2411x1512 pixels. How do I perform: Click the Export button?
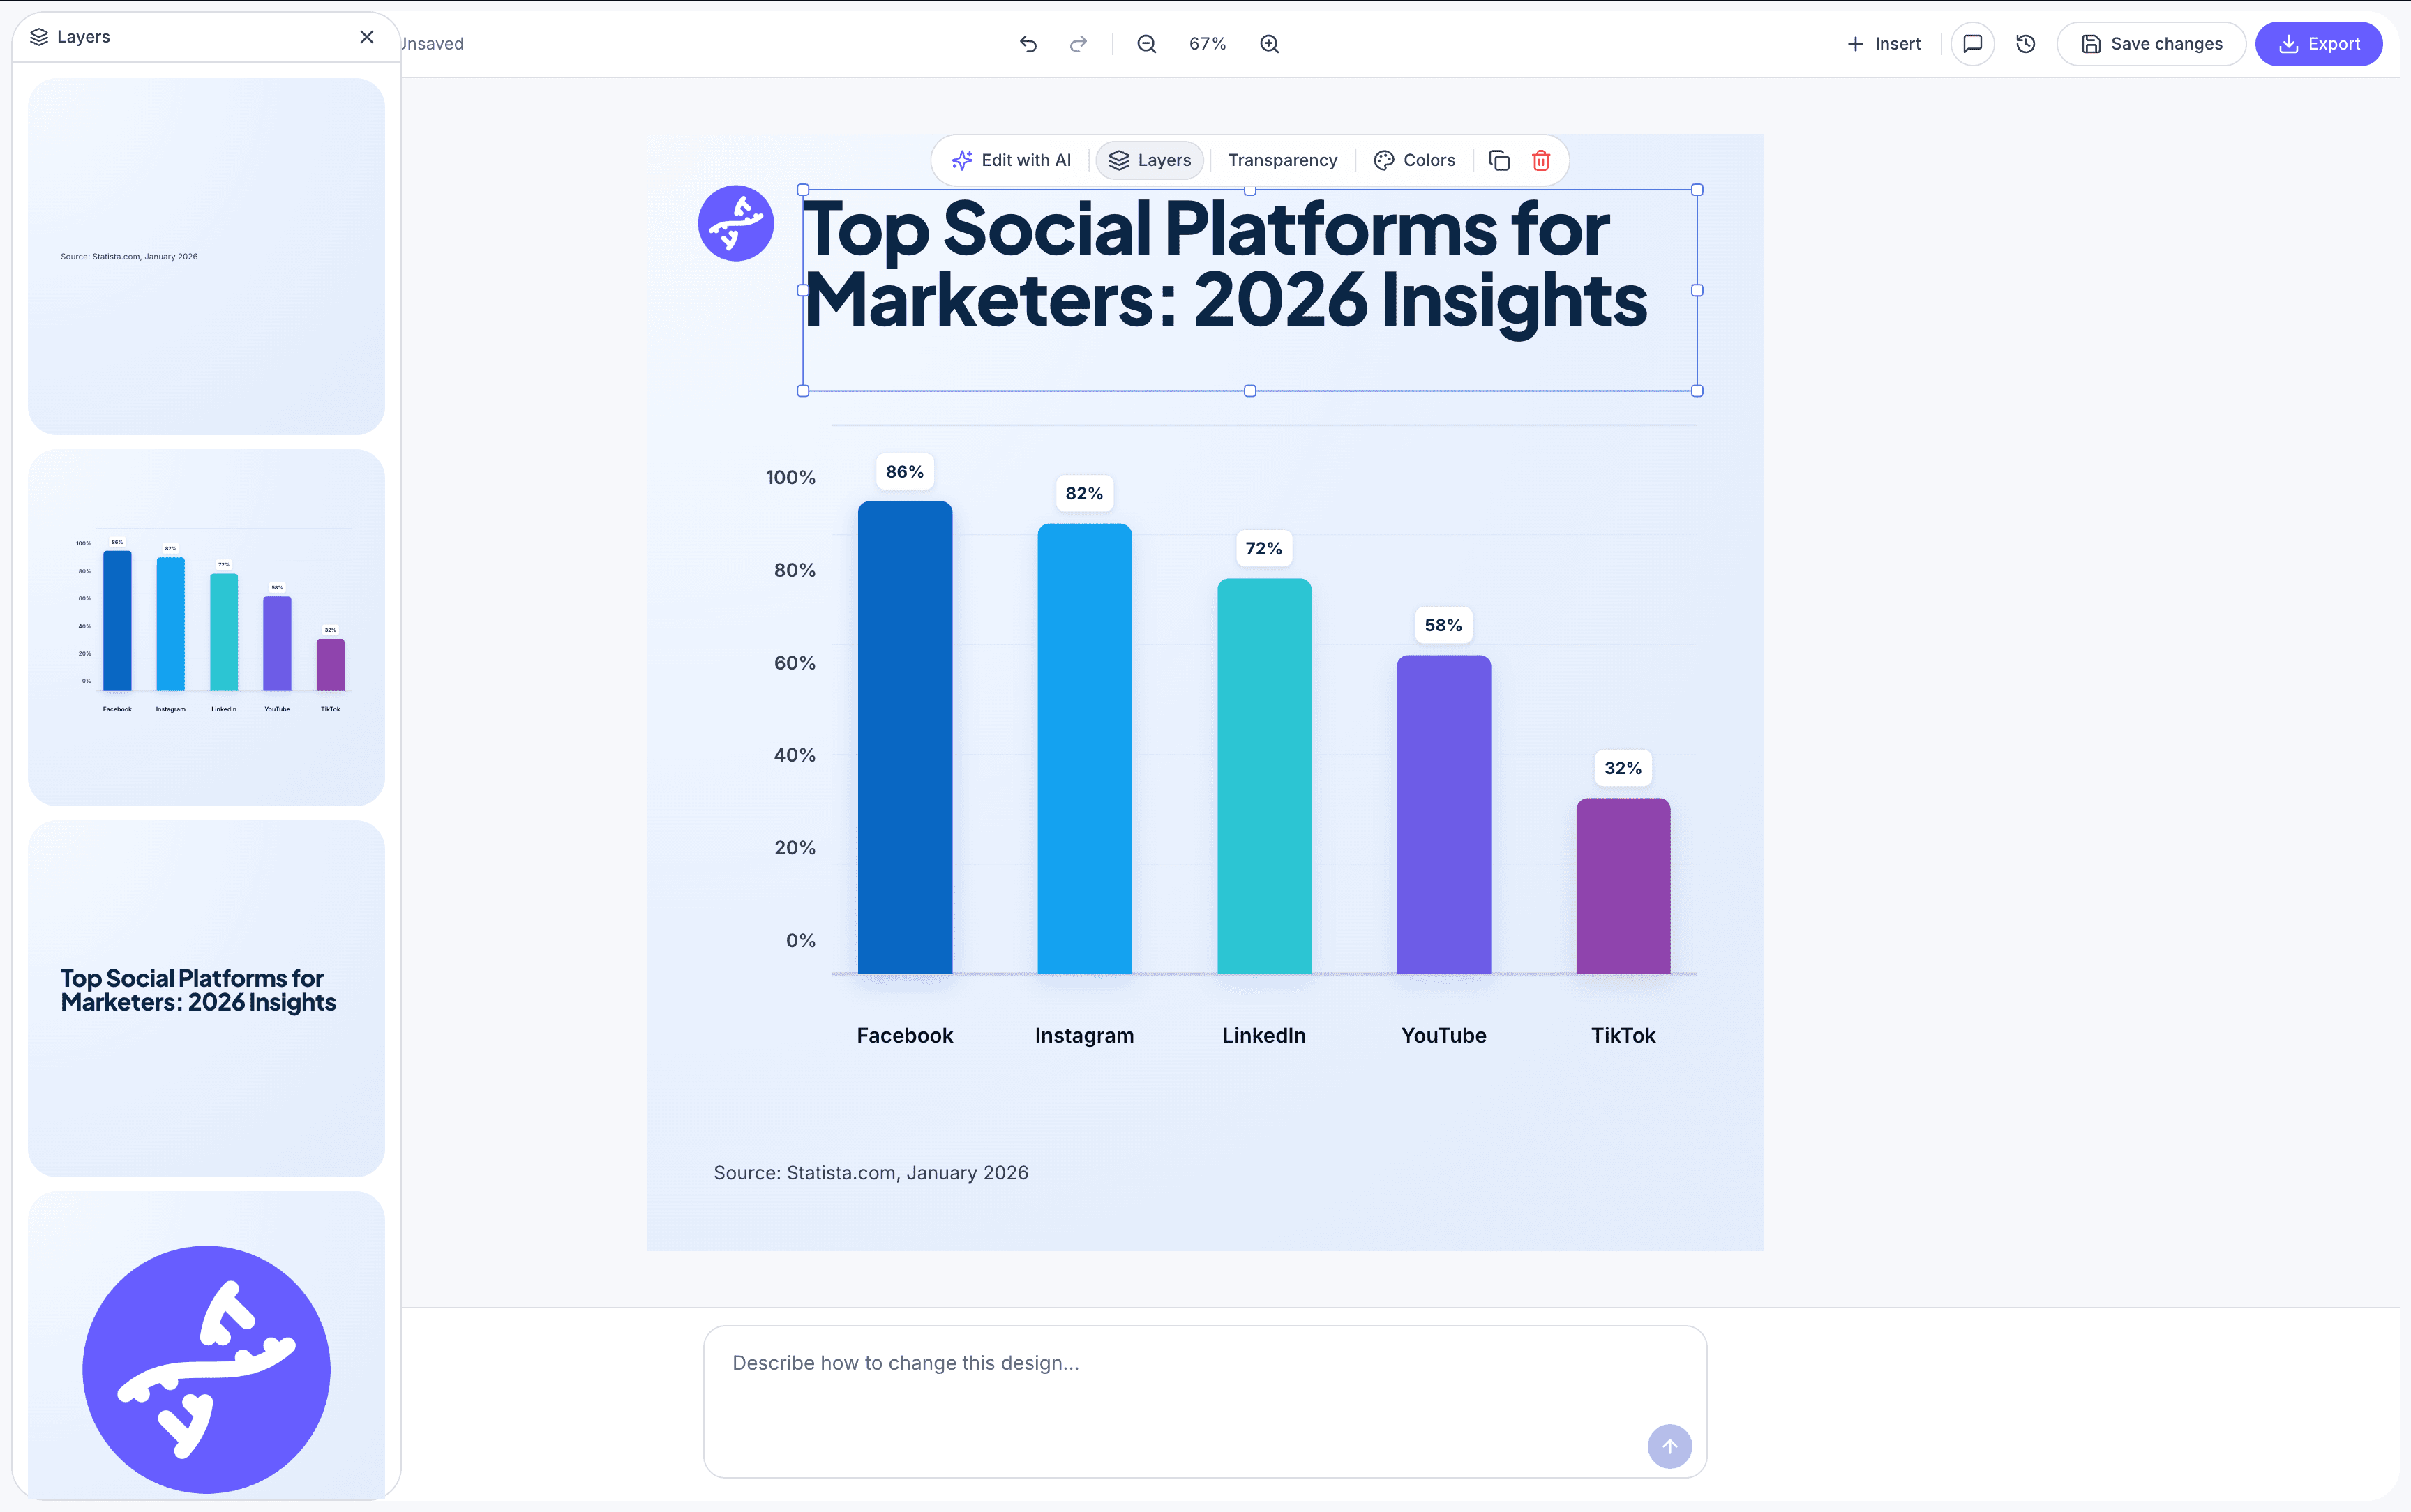2318,44
